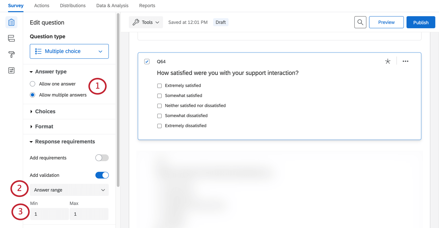
Task: Click the Preview button
Action: coord(386,22)
